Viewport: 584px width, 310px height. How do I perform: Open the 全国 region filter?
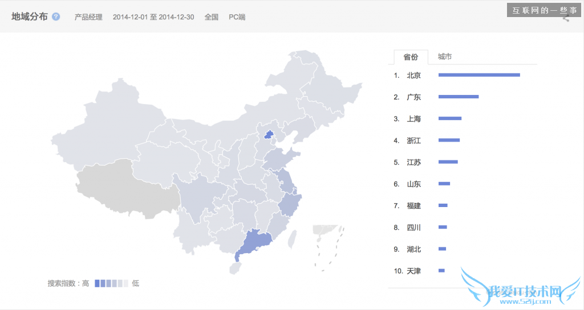click(211, 17)
